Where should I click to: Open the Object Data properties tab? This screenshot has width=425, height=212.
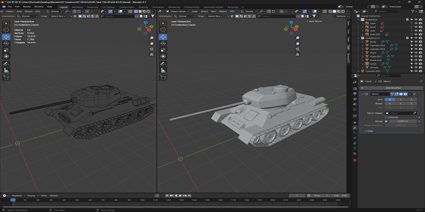[355, 148]
